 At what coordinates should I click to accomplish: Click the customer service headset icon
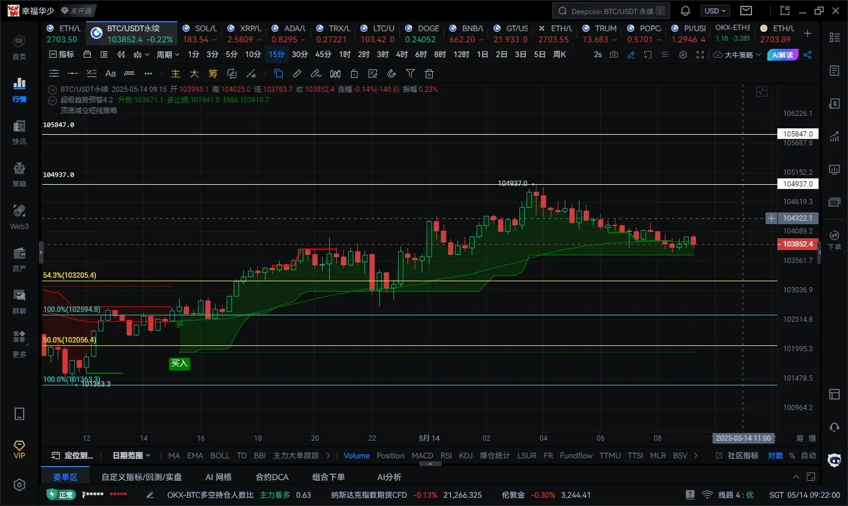tap(834, 427)
